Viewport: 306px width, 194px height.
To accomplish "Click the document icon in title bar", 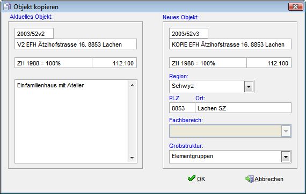I will click(x=7, y=6).
